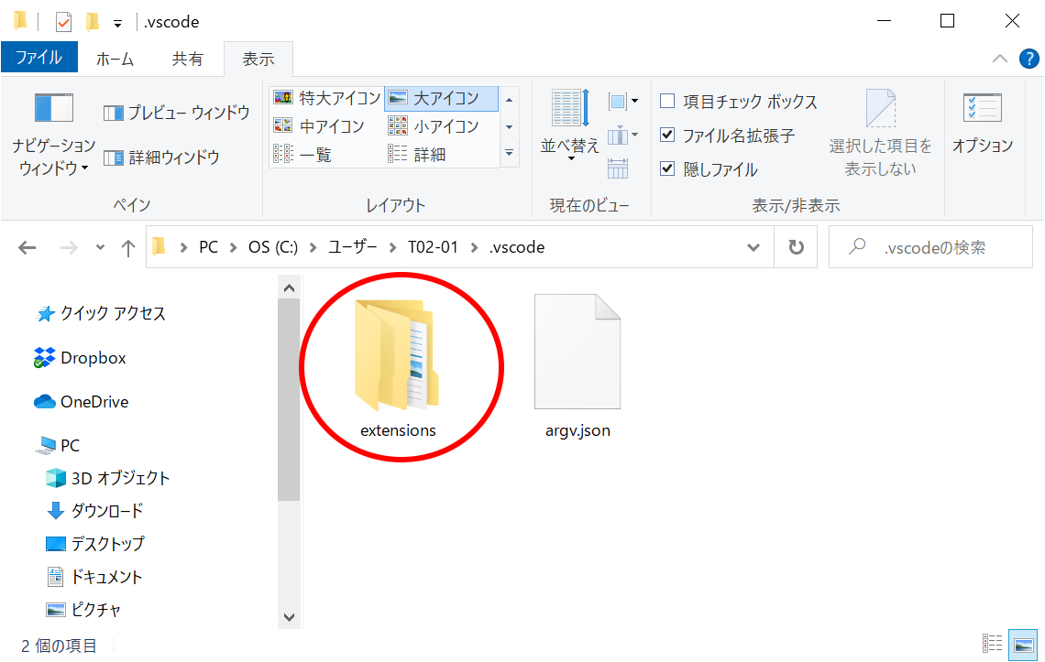Click the Navigation Pane (ナビゲーションウィンドウ) icon
The image size is (1045, 662).
click(53, 109)
